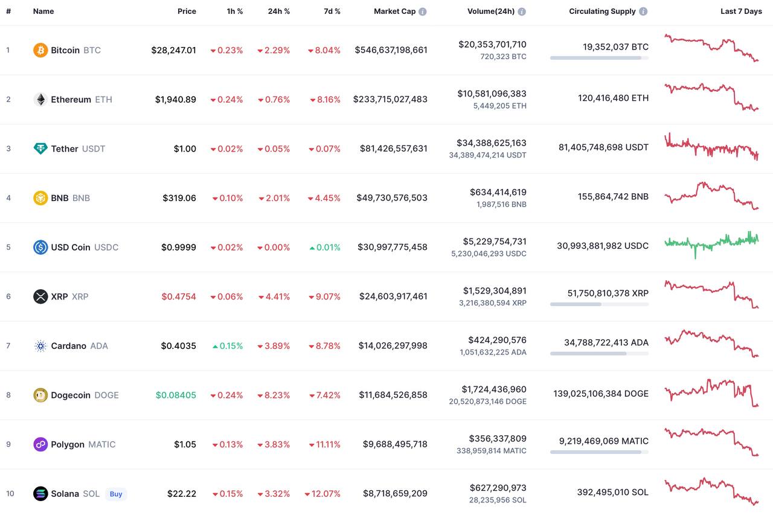Click the Dogecoin shiba icon
Screen dimensions: 773x518
(40, 395)
